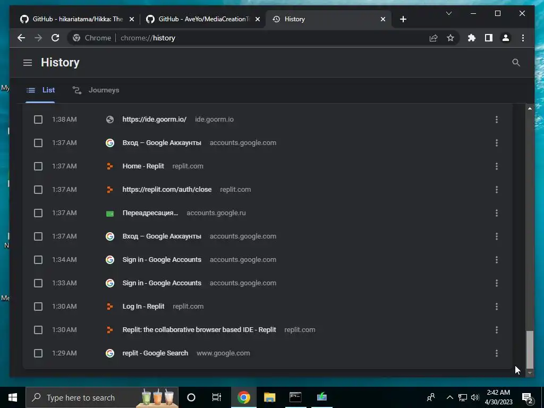Switch to the List tab

point(40,90)
